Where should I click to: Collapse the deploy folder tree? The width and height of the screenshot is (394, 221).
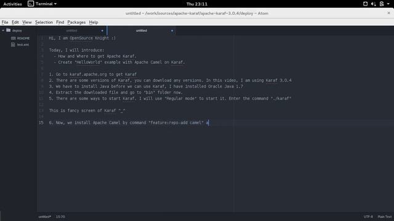click(3, 31)
